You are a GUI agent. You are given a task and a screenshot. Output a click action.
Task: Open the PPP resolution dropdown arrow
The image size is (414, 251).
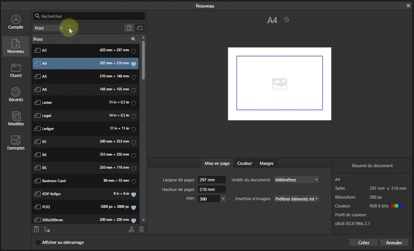coord(223,199)
